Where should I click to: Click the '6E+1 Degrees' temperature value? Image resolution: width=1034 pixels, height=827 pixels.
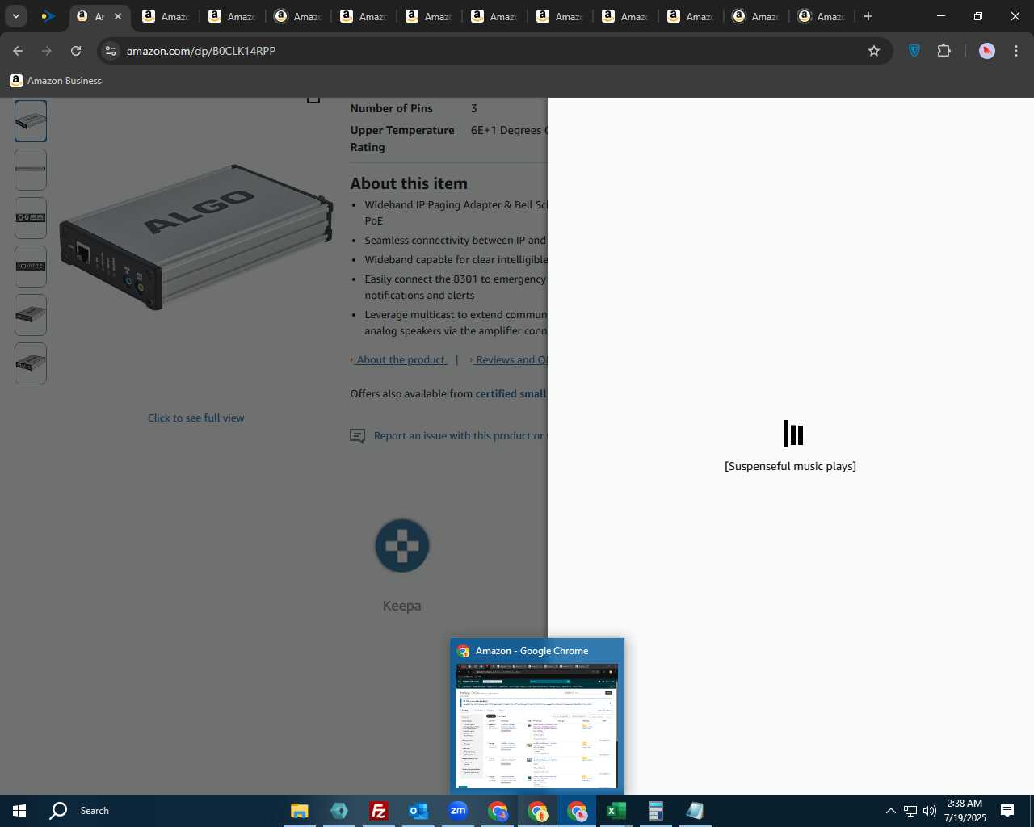pyautogui.click(x=509, y=130)
